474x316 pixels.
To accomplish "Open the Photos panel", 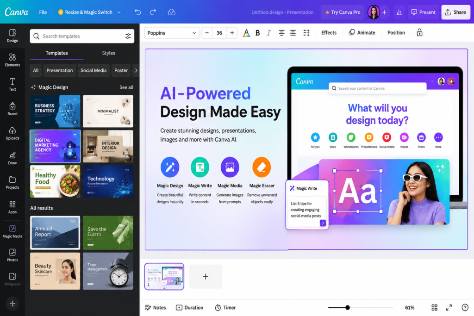I will pyautogui.click(x=12, y=255).
